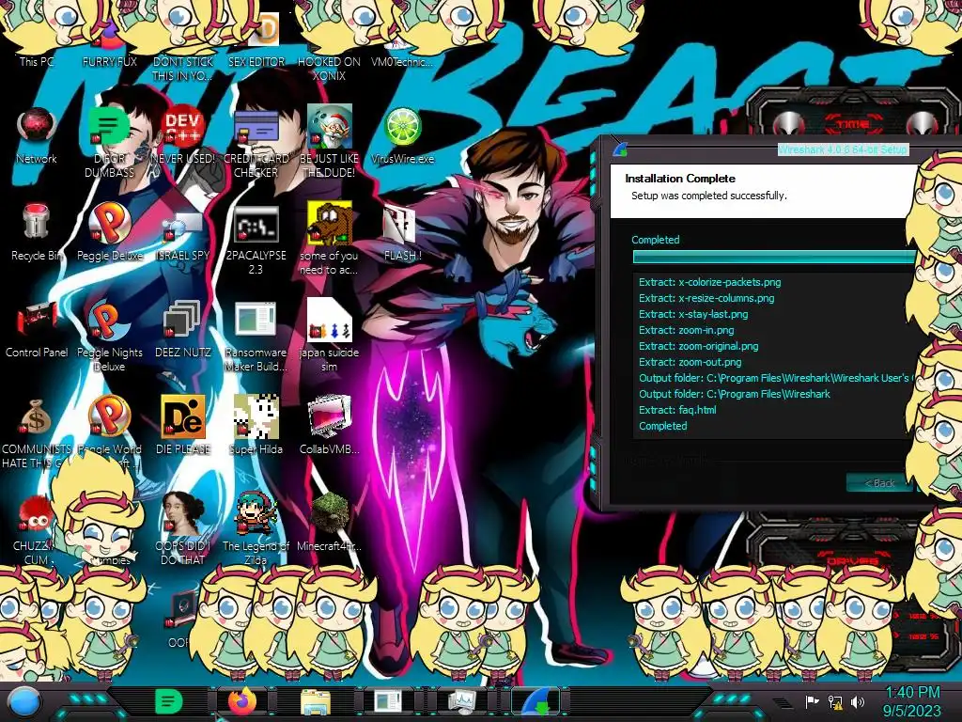Image resolution: width=962 pixels, height=722 pixels.
Task: Open the COMMUNISTS HATE THIS money bag icon
Action: coord(37,433)
